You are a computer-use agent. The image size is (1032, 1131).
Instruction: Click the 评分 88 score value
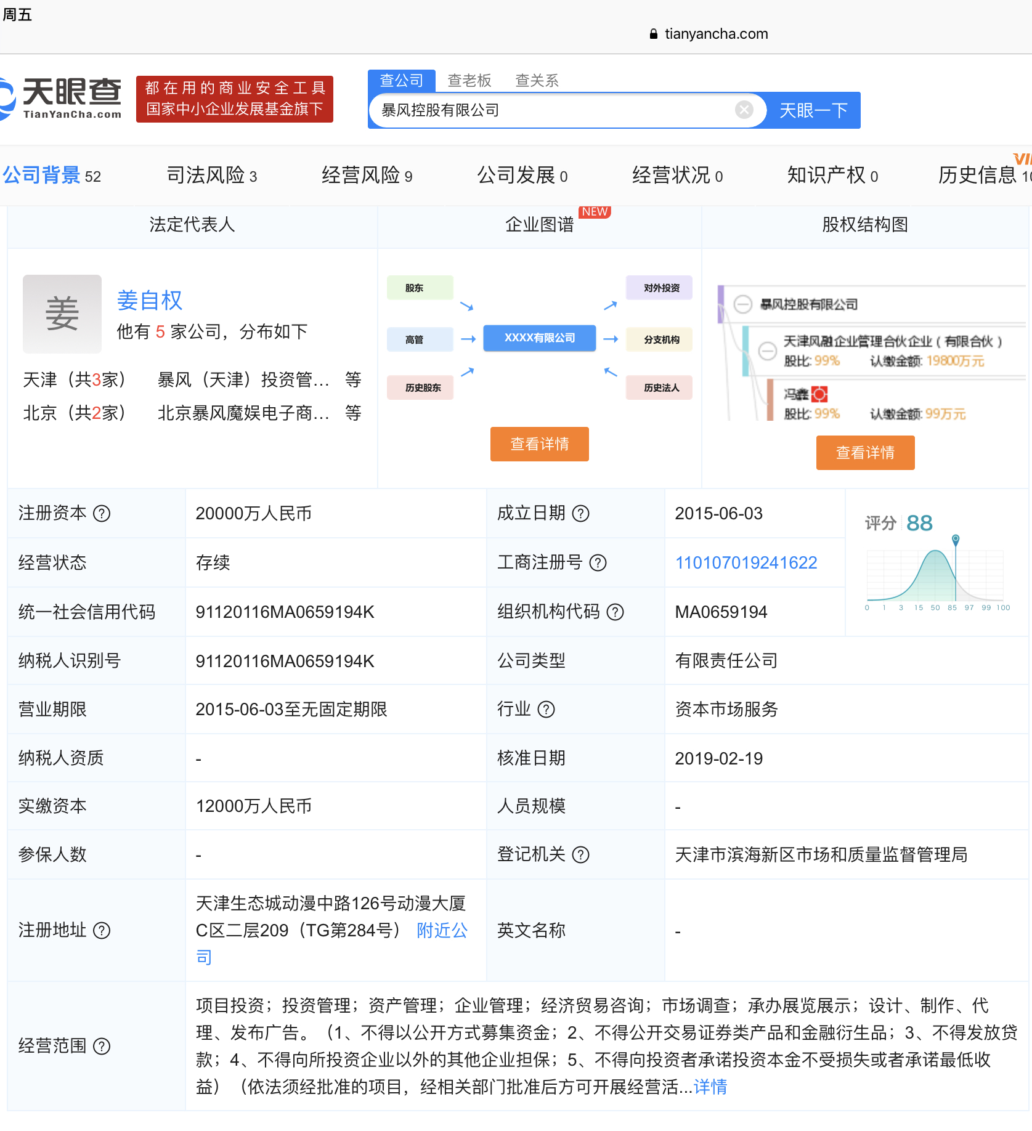(x=919, y=523)
